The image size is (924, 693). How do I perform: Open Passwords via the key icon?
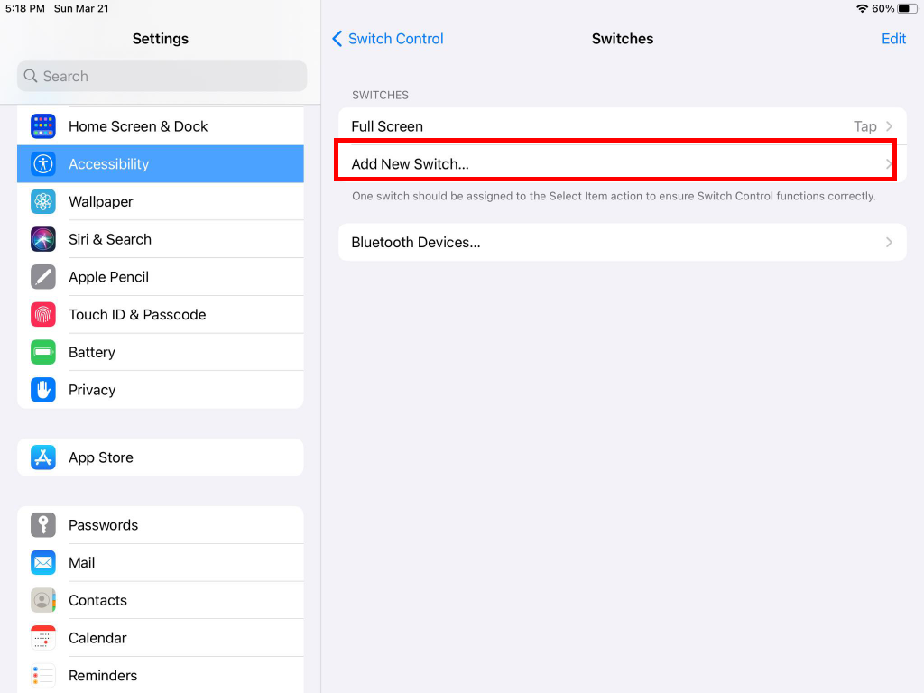(42, 524)
